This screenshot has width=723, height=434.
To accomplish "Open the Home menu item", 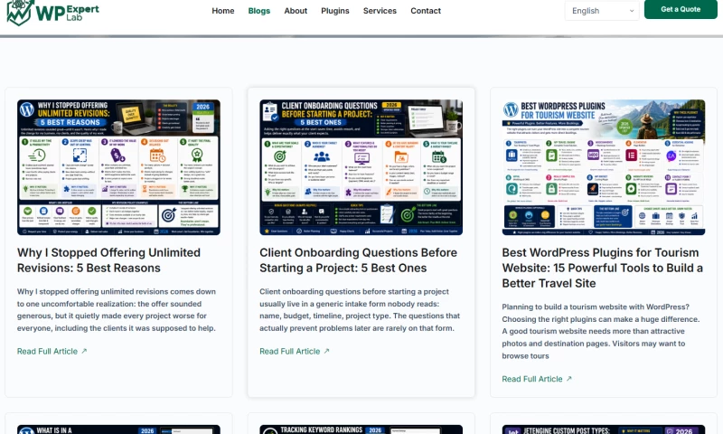I will coord(223,11).
